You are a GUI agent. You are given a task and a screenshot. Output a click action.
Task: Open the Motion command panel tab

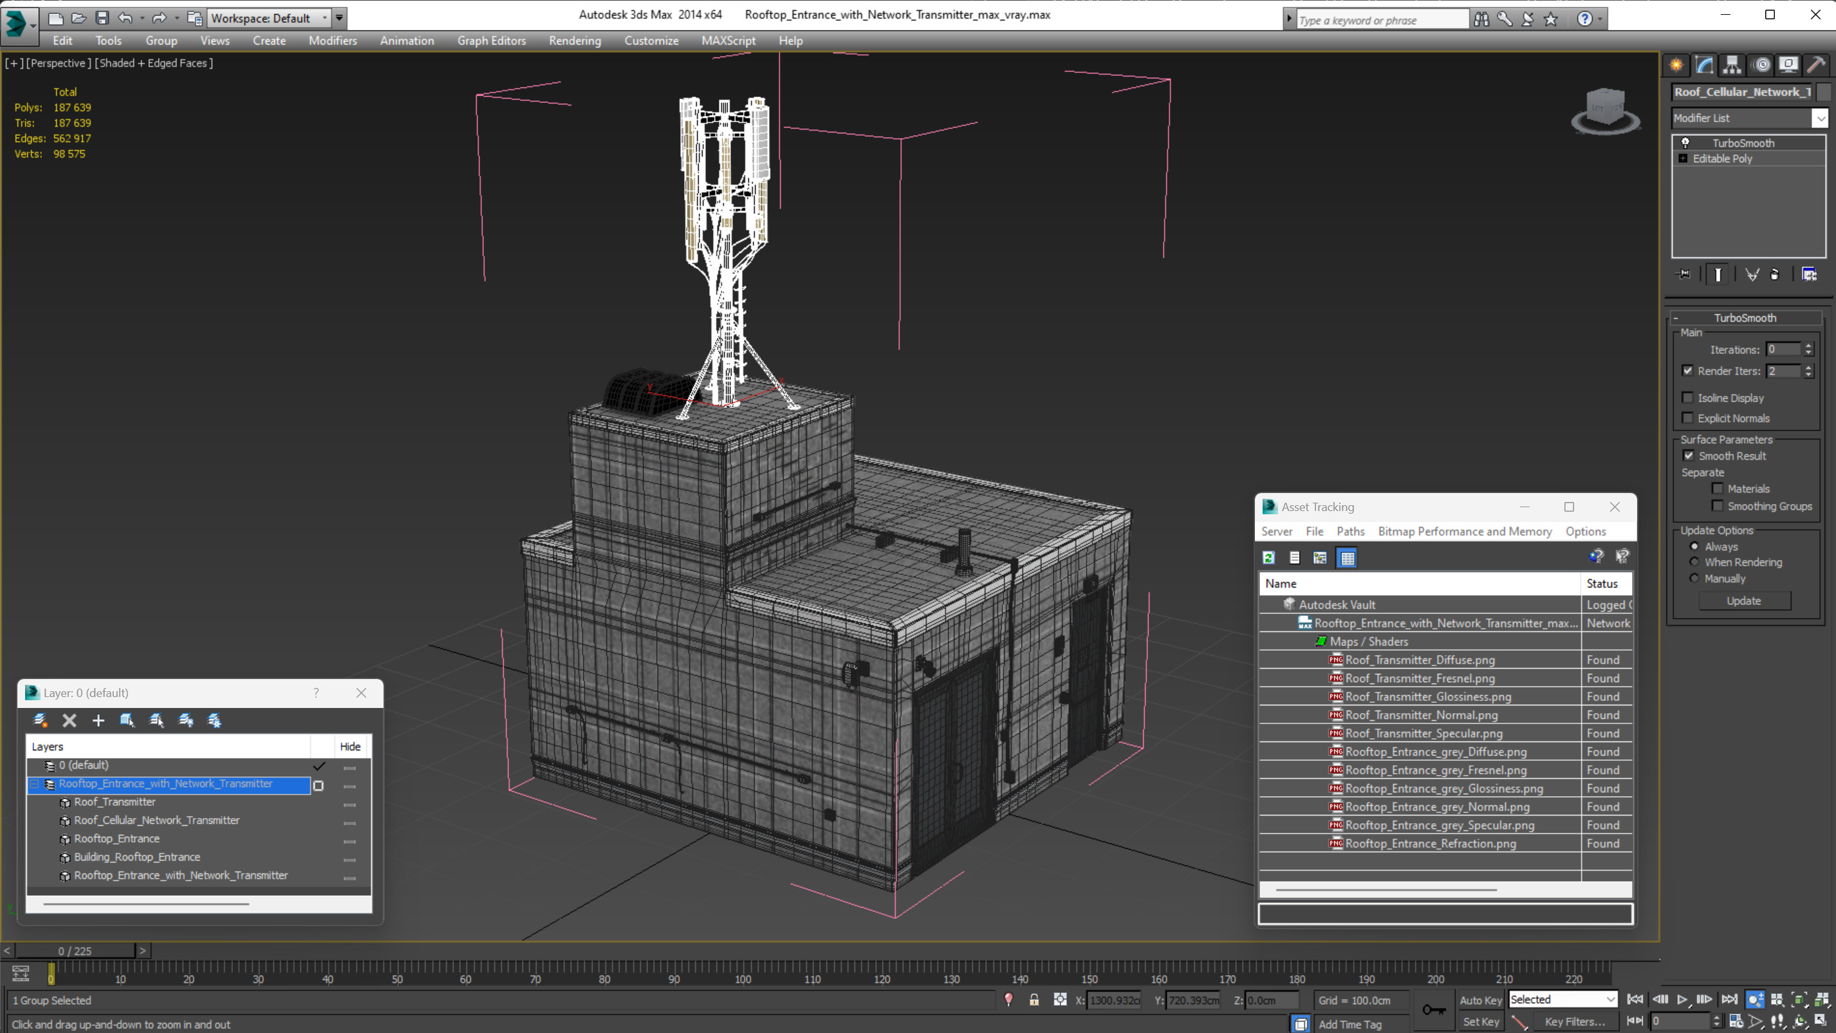pyautogui.click(x=1761, y=65)
